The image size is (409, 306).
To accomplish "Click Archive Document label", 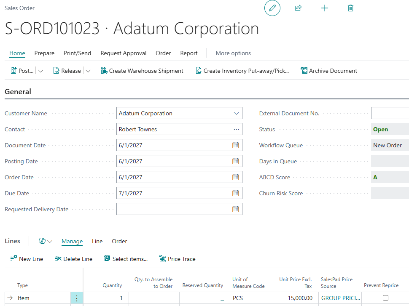I will tap(333, 71).
